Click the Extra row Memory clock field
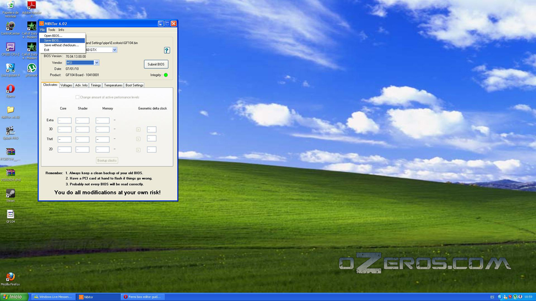The image size is (536, 301). point(103,120)
